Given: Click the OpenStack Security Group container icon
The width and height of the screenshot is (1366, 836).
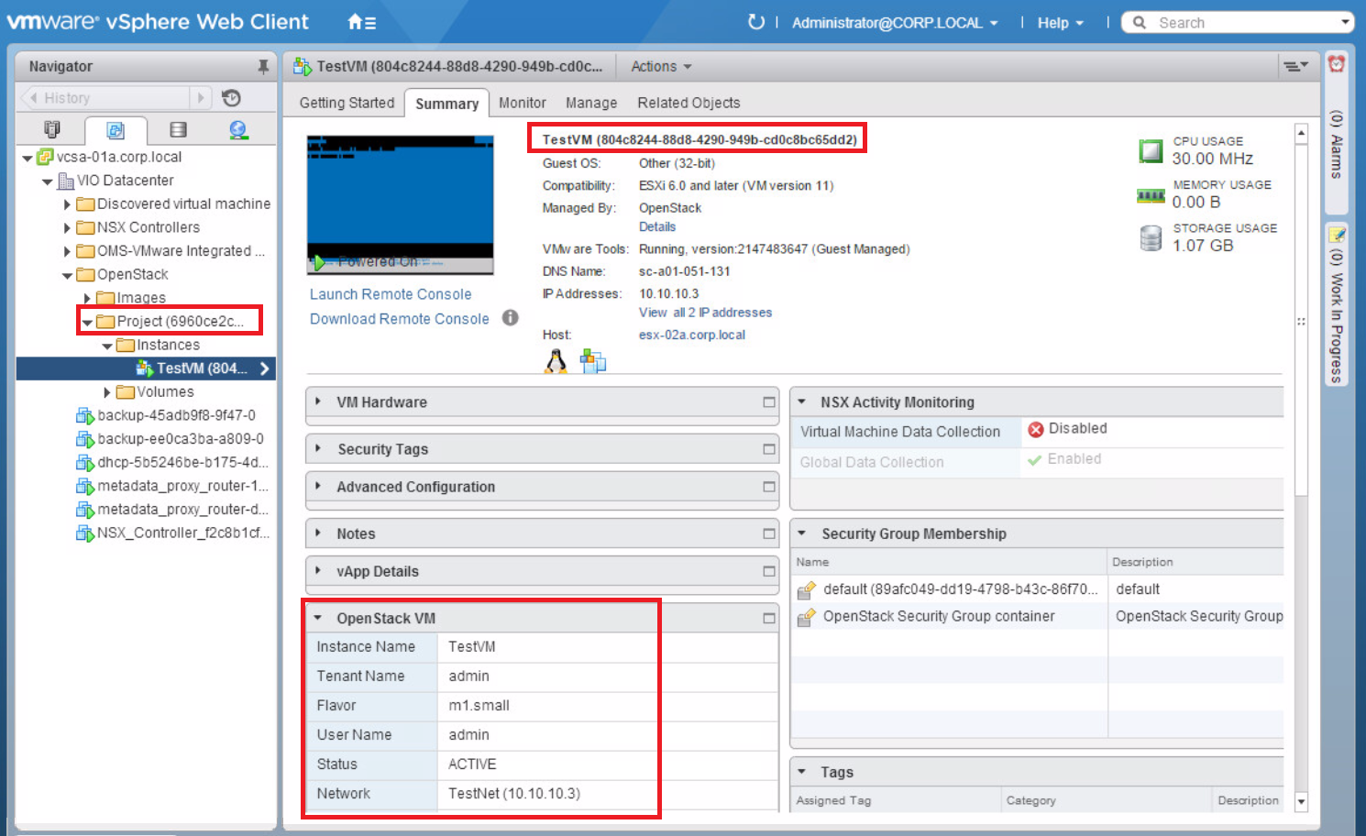Looking at the screenshot, I should pyautogui.click(x=806, y=617).
